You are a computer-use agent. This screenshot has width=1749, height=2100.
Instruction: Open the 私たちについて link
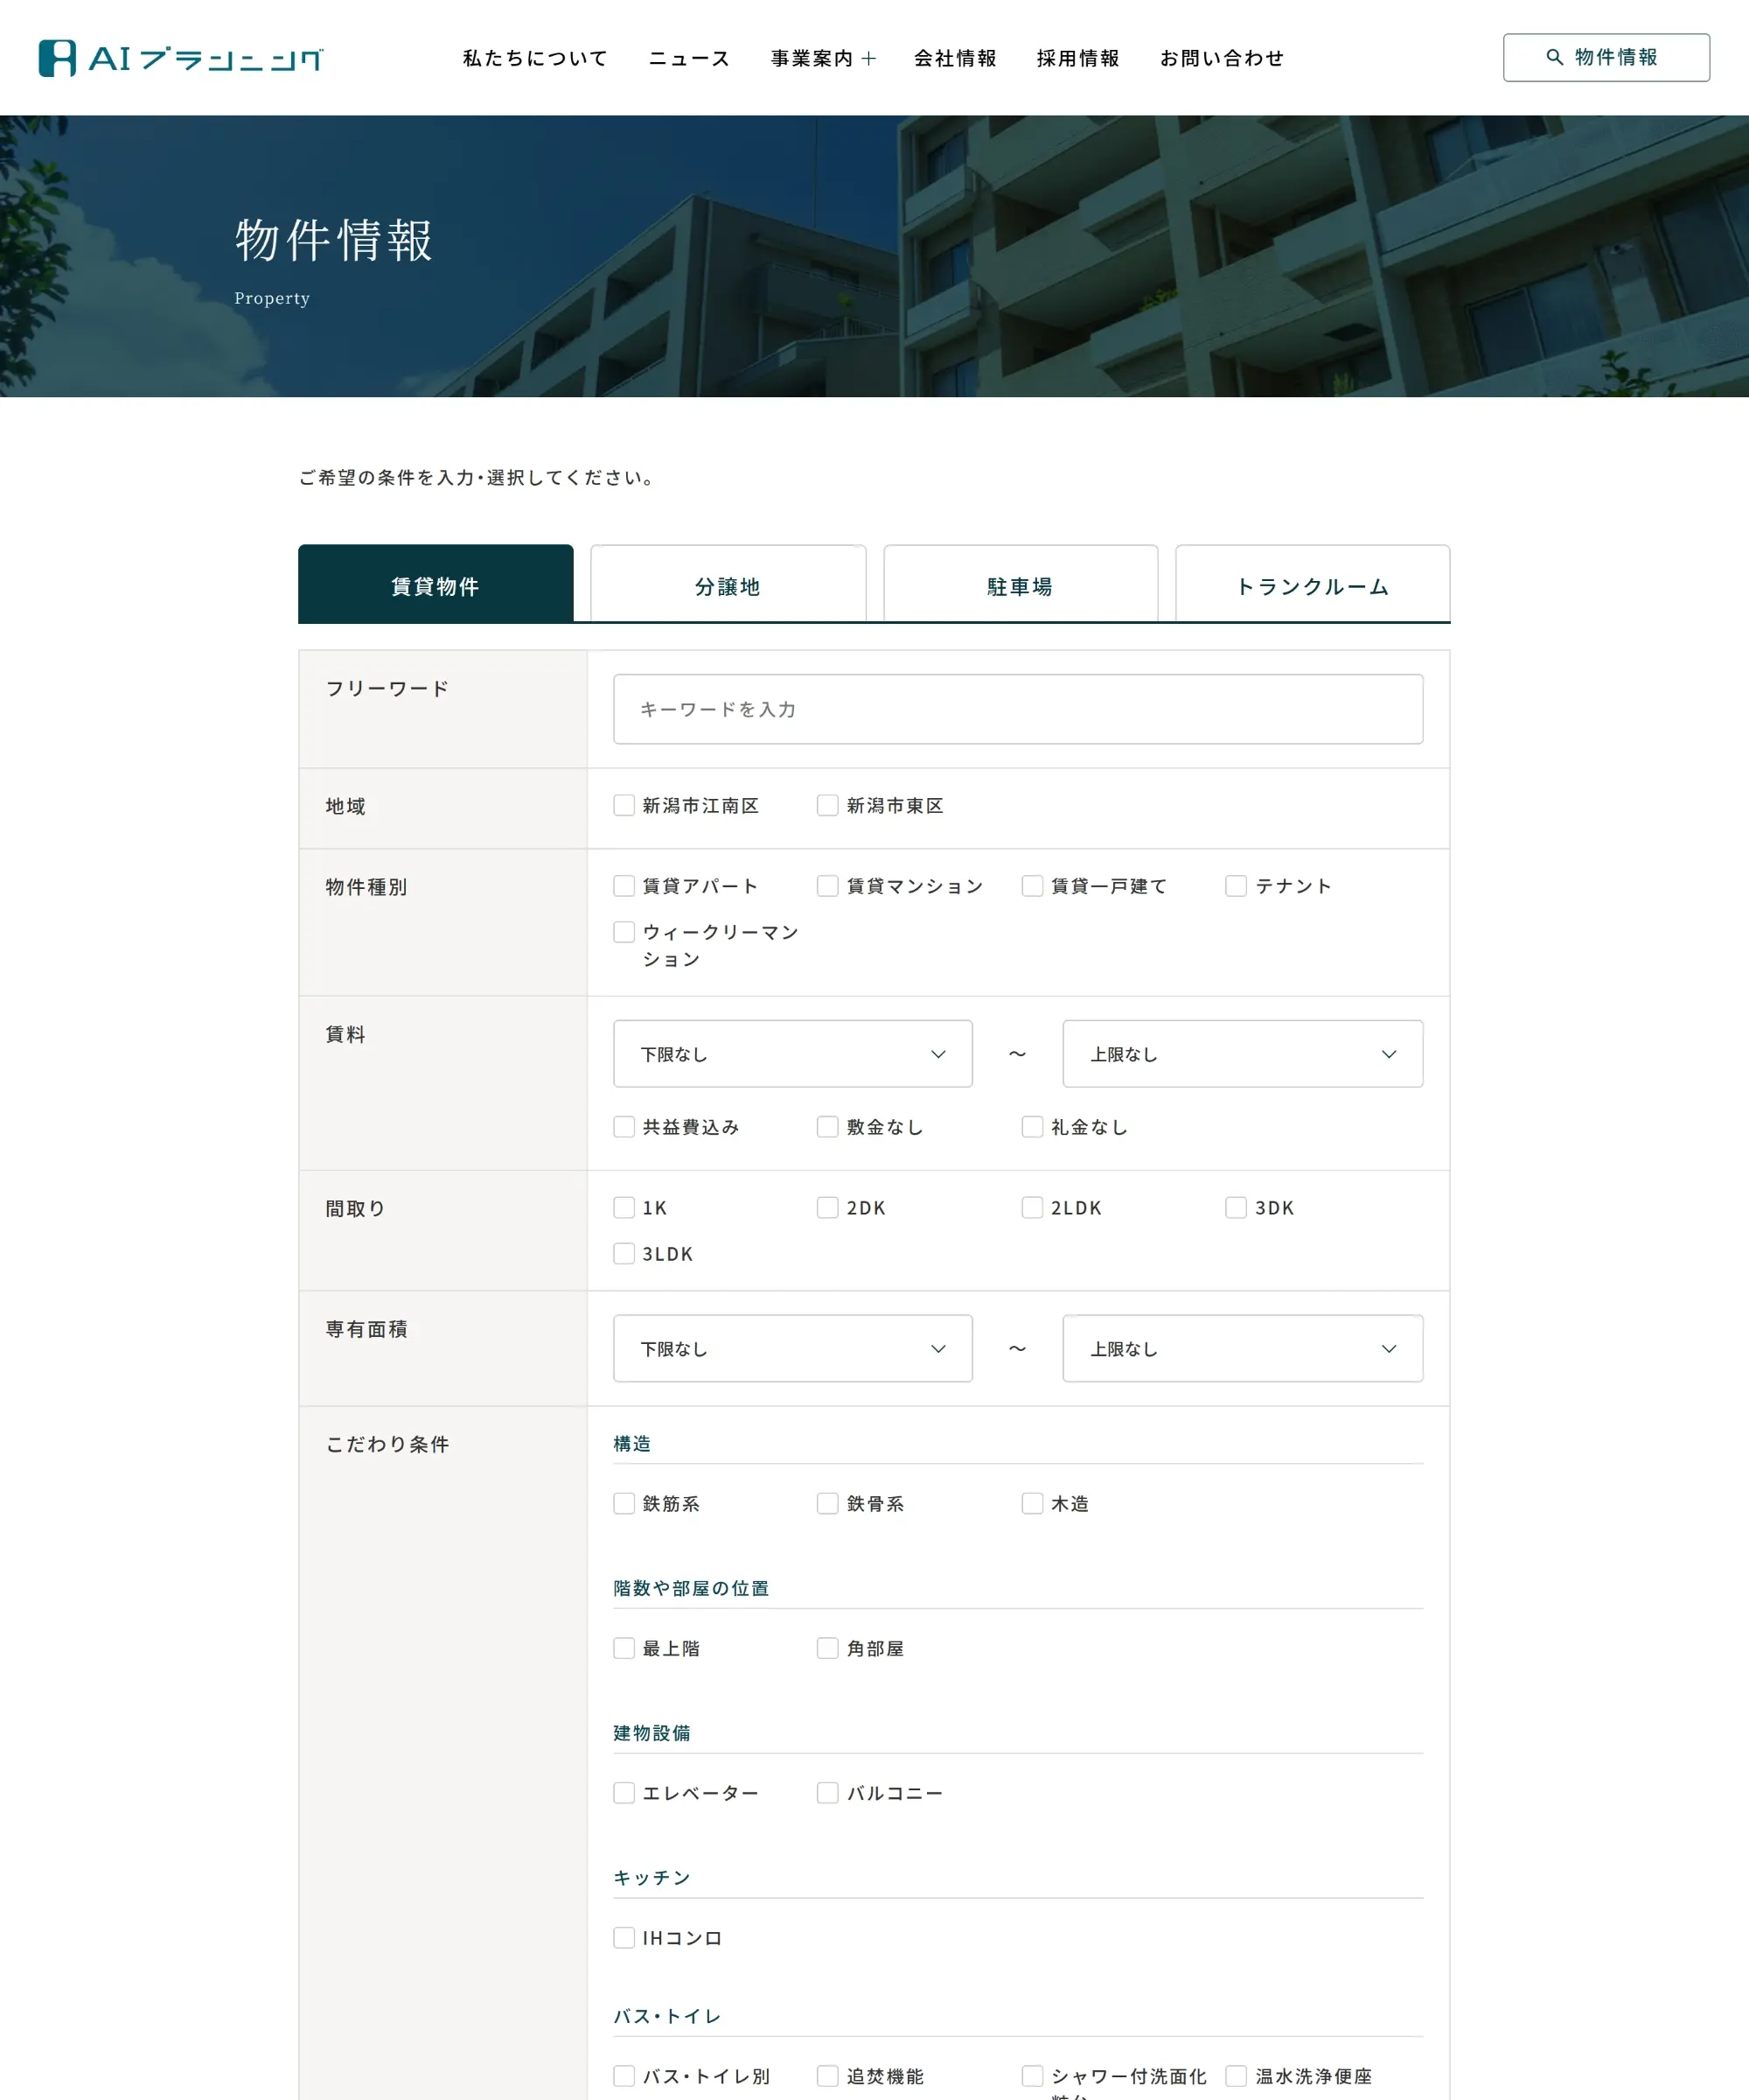coord(534,58)
